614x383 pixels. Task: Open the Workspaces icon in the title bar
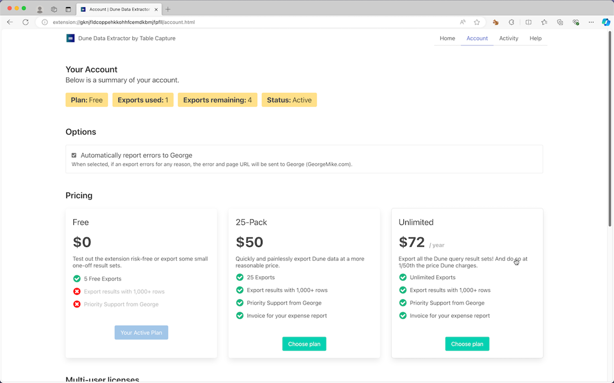tap(54, 9)
